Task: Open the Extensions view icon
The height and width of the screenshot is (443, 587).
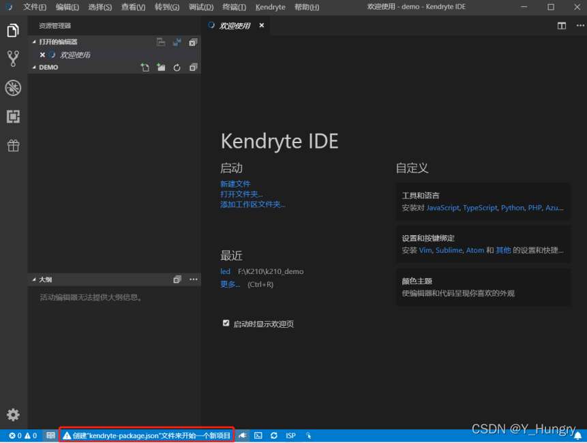Action: (x=13, y=117)
